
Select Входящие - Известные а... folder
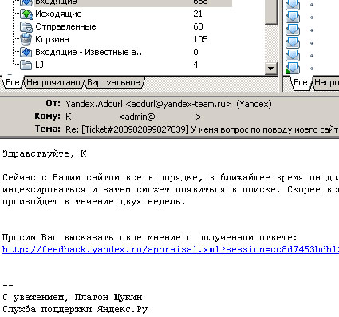coord(90,52)
